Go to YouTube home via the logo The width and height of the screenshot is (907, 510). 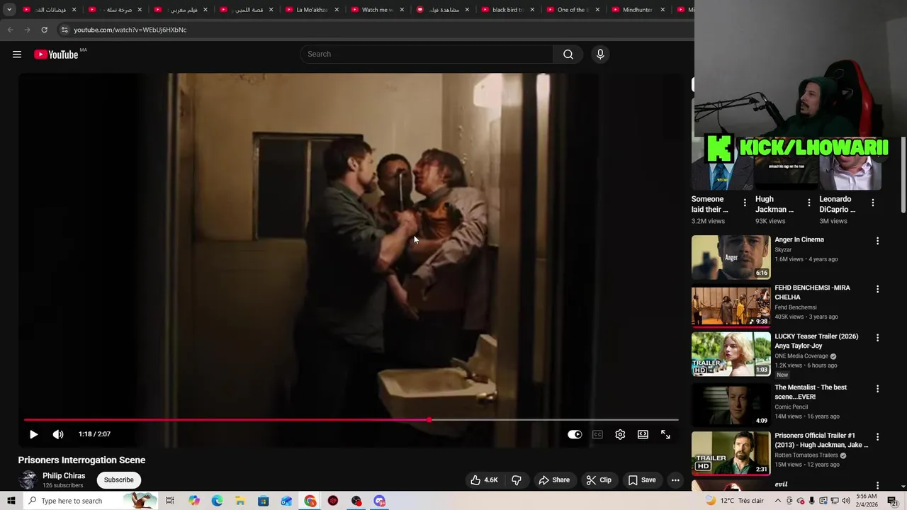pyautogui.click(x=56, y=55)
